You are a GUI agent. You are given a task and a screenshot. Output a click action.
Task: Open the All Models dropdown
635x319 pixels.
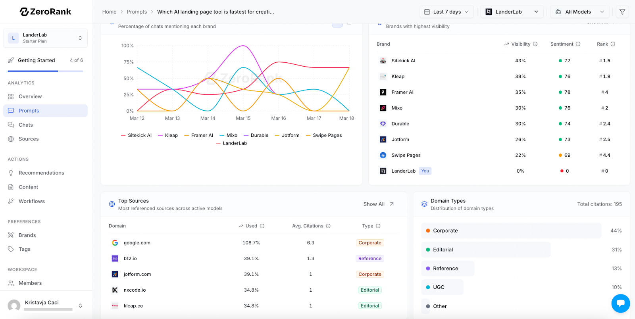[x=580, y=12]
